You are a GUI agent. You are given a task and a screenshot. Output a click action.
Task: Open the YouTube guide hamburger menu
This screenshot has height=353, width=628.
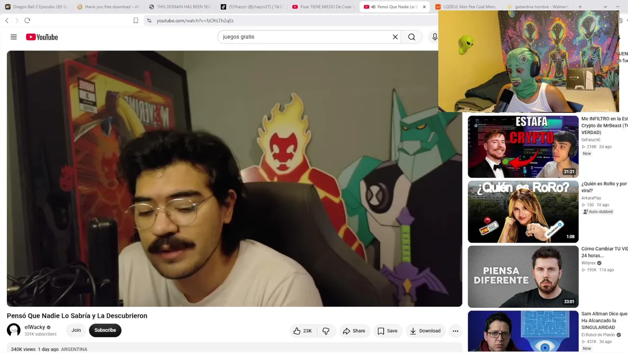pos(14,37)
